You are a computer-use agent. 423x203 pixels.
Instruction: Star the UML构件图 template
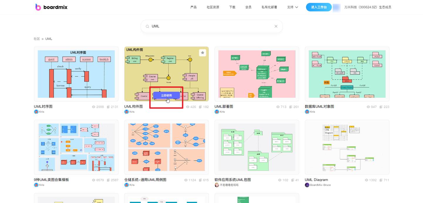click(x=202, y=53)
